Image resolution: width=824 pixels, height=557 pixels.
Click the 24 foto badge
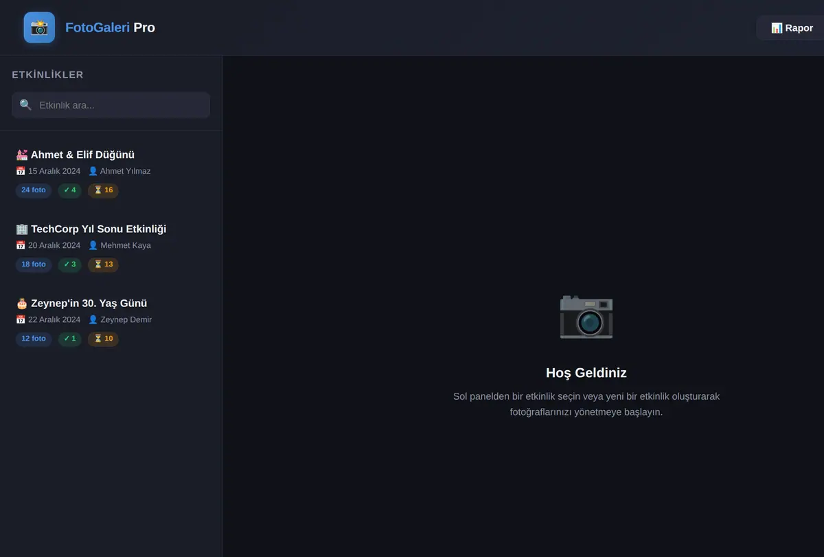click(x=34, y=190)
